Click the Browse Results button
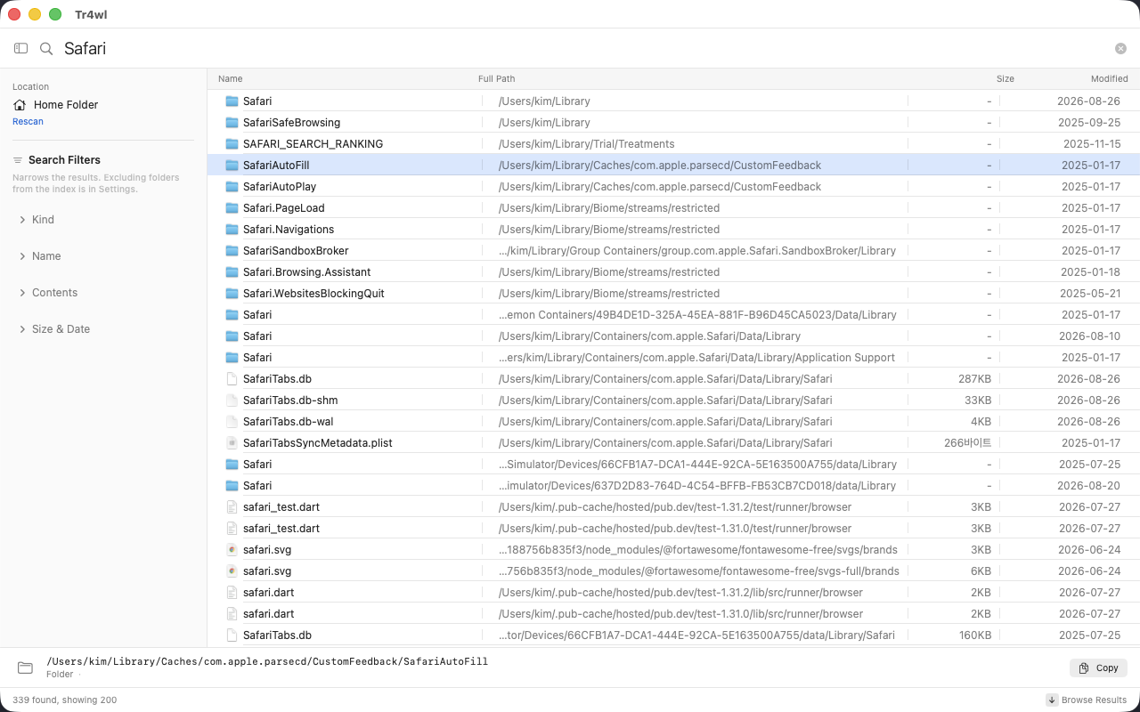Screen dimensions: 1140x712 1087,700
